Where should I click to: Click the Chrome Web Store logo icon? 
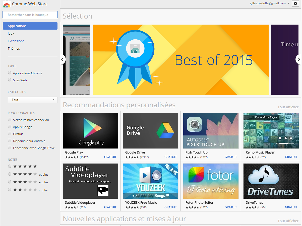click(7, 4)
